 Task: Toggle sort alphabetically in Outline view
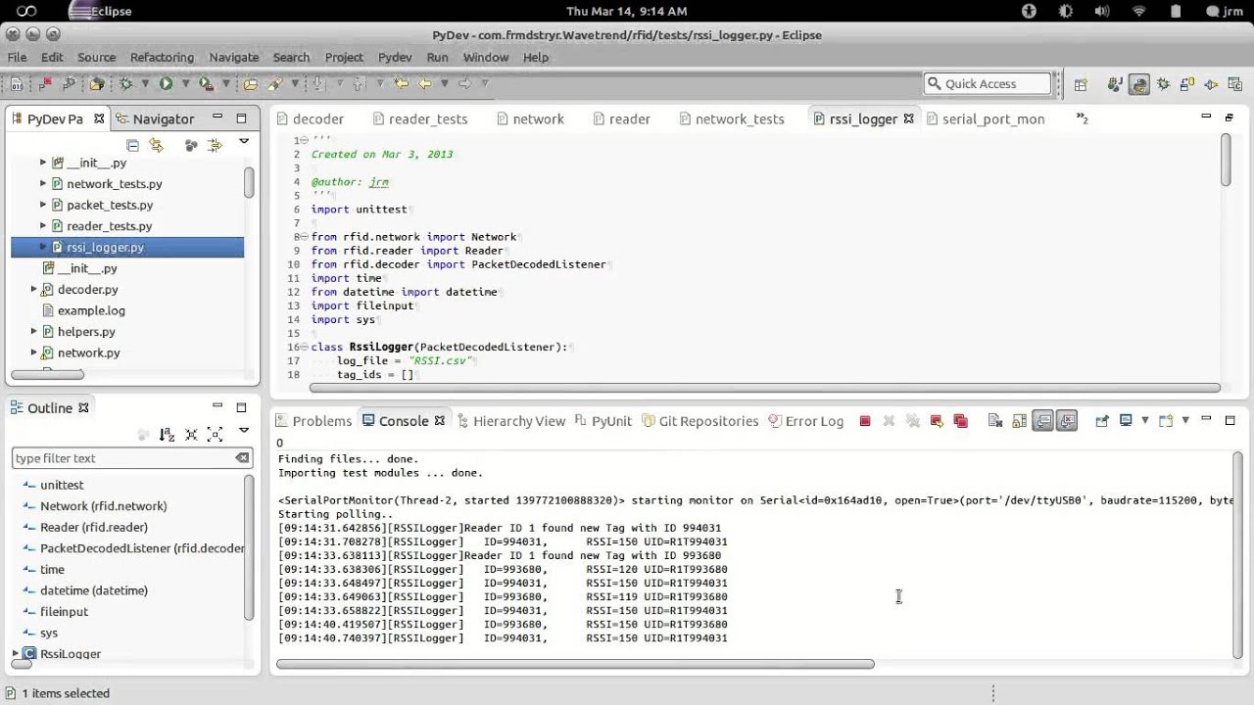(167, 434)
